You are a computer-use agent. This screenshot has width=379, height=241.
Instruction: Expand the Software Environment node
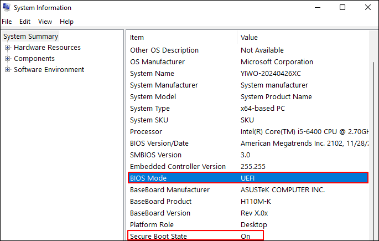click(8, 70)
